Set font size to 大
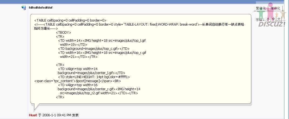The height and width of the screenshot is (119, 289). coord(279,19)
